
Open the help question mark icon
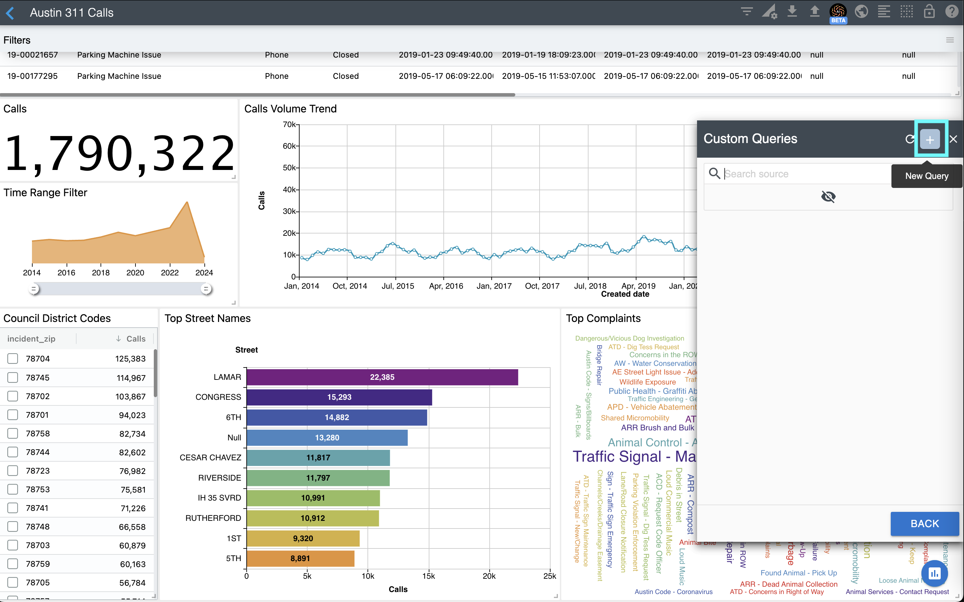[952, 12]
